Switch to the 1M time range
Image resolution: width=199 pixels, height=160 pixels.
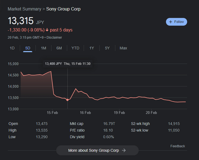coord(44,48)
